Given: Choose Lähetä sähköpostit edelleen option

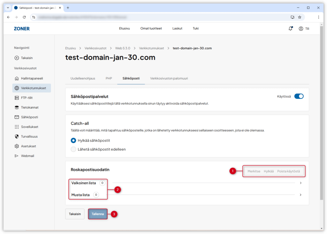Looking at the screenshot, I should (x=73, y=149).
